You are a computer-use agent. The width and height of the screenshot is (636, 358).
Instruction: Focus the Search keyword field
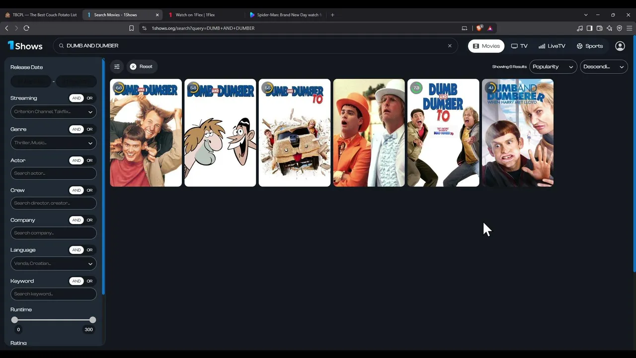click(54, 294)
